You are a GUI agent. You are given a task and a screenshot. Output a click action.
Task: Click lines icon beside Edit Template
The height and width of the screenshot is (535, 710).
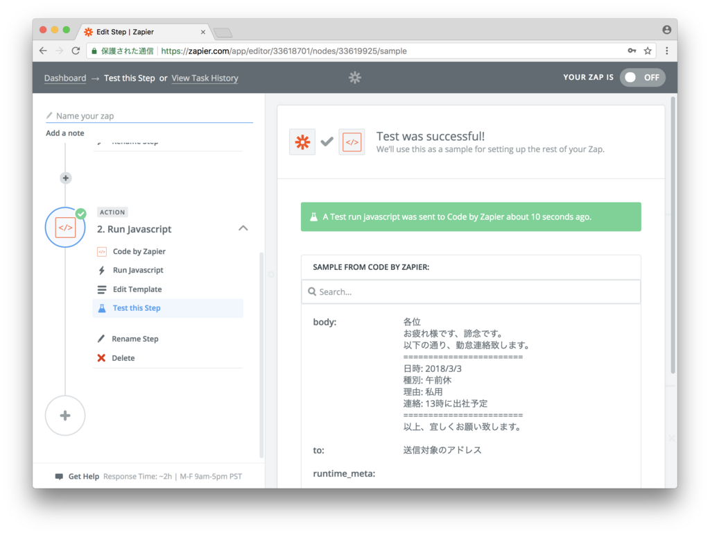click(102, 289)
